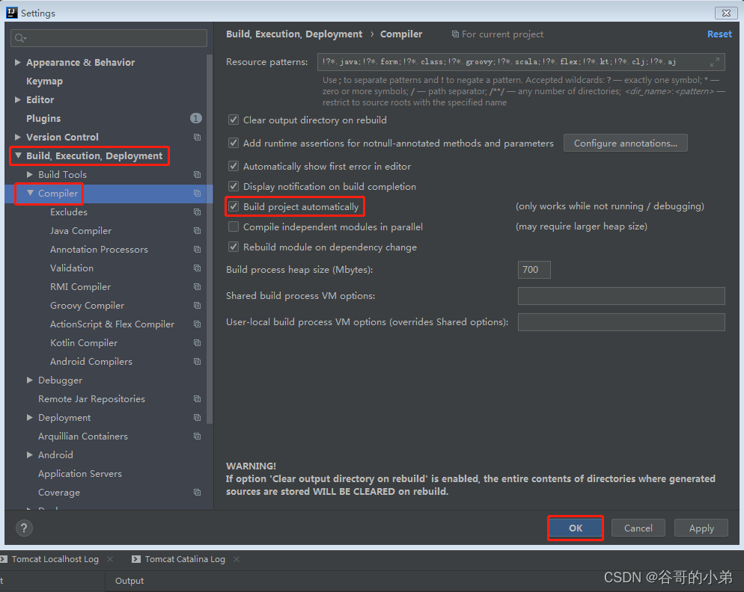Click the project-level icon beside RMI Compiler

point(198,287)
